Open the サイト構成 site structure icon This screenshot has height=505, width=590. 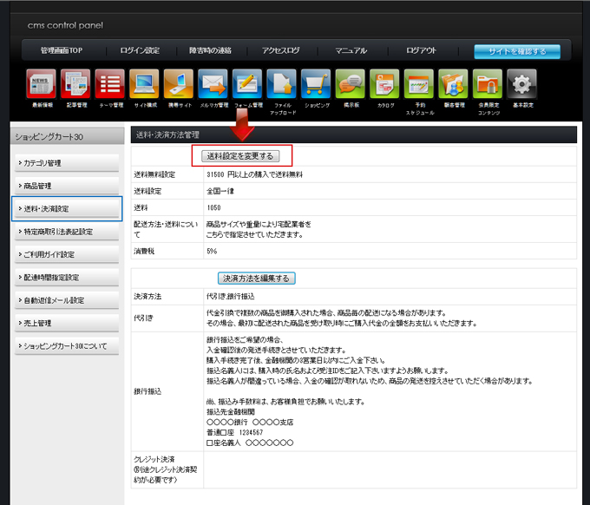click(144, 85)
